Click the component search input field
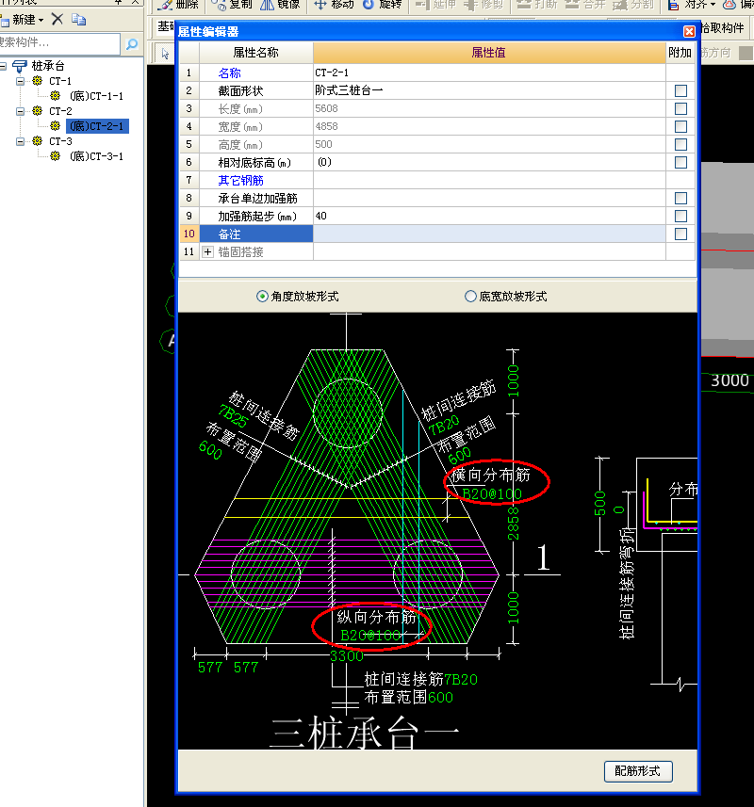Screen dimensions: 754x807 [59, 42]
